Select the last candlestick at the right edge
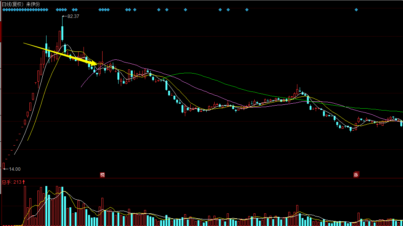Screen dimensions: 403x226 401,123
